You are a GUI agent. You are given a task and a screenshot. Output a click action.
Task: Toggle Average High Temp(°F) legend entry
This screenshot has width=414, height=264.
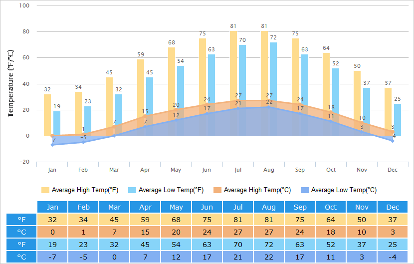pos(80,190)
